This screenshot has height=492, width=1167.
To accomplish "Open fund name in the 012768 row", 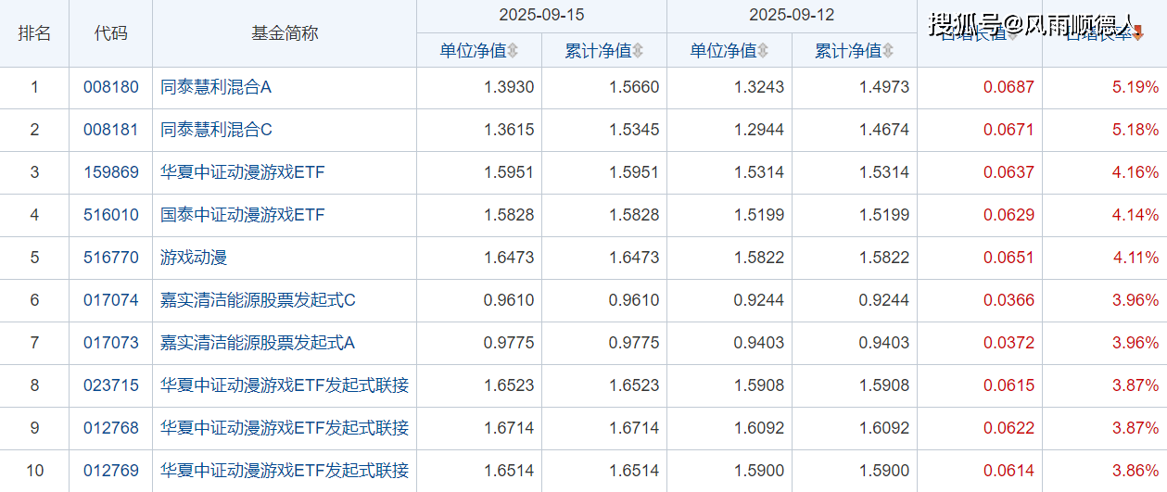I will click(x=285, y=429).
